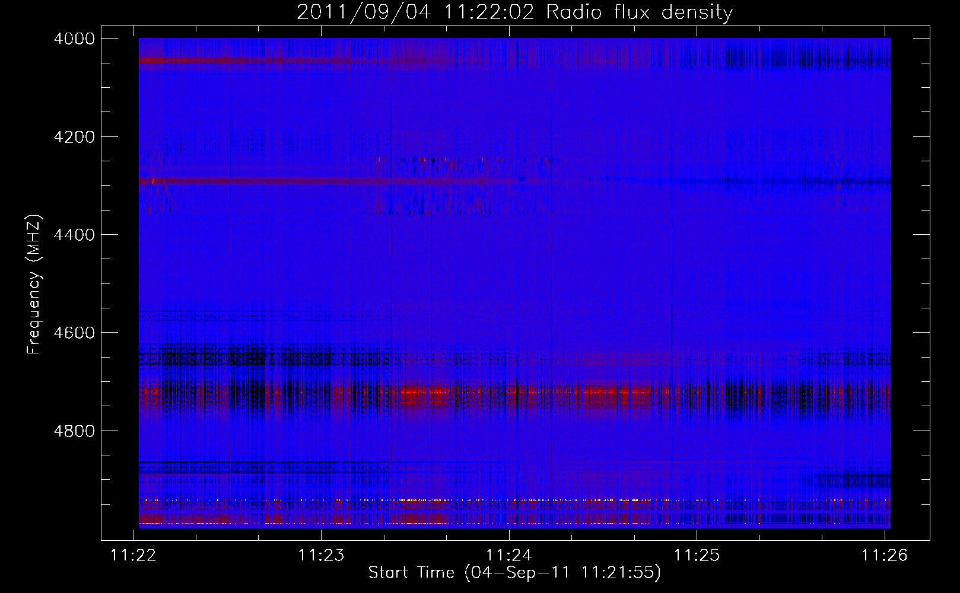Click the 4400 frequency tick label

pos(74,235)
